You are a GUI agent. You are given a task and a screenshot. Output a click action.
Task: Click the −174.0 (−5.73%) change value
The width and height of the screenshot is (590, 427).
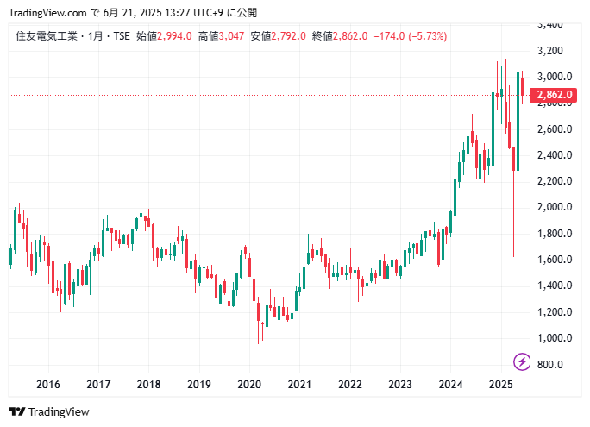coord(410,36)
